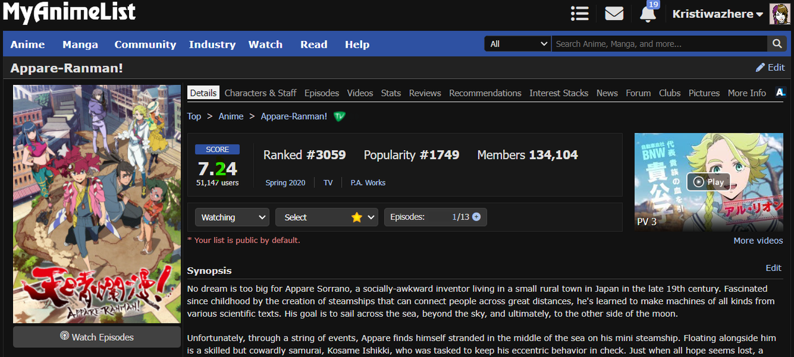Click the green TV badge icon

[x=339, y=117]
